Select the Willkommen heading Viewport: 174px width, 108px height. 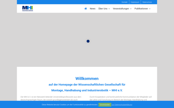(87, 79)
